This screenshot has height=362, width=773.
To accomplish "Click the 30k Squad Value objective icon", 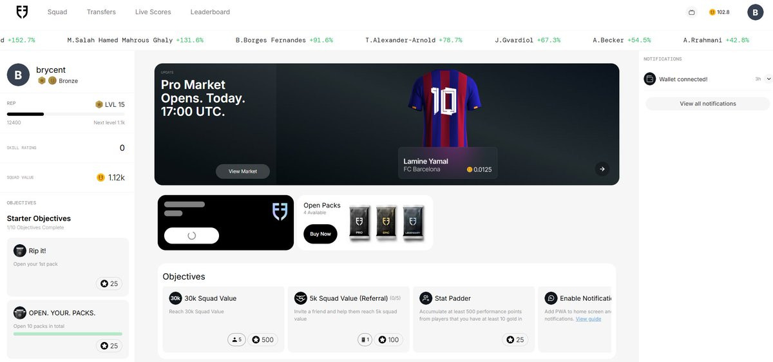I will [175, 298].
